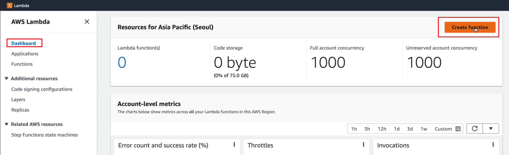Click the AWS Lambda sidebar title
The height and width of the screenshot is (155, 509).
coord(31,22)
